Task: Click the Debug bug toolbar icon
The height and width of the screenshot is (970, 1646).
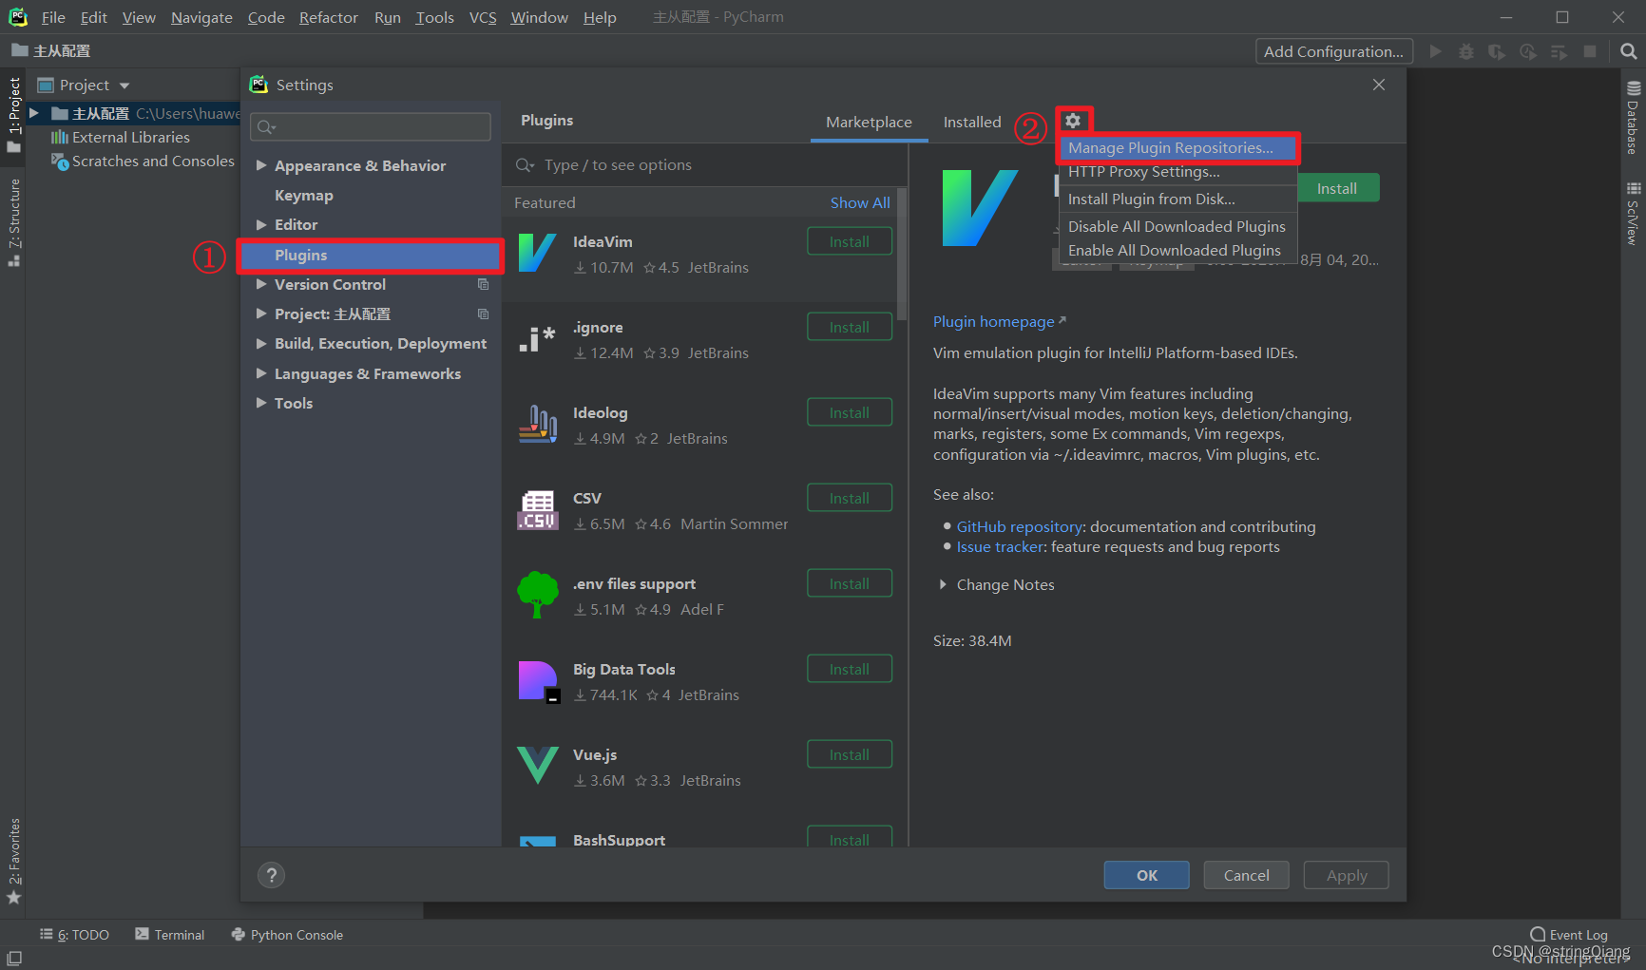Action: click(1466, 51)
